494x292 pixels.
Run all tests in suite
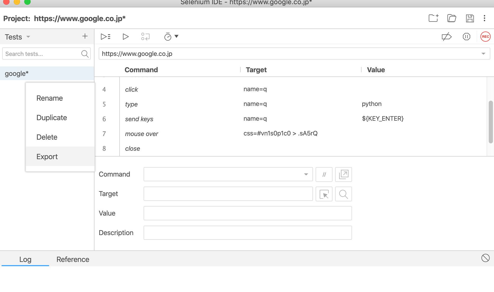(106, 37)
